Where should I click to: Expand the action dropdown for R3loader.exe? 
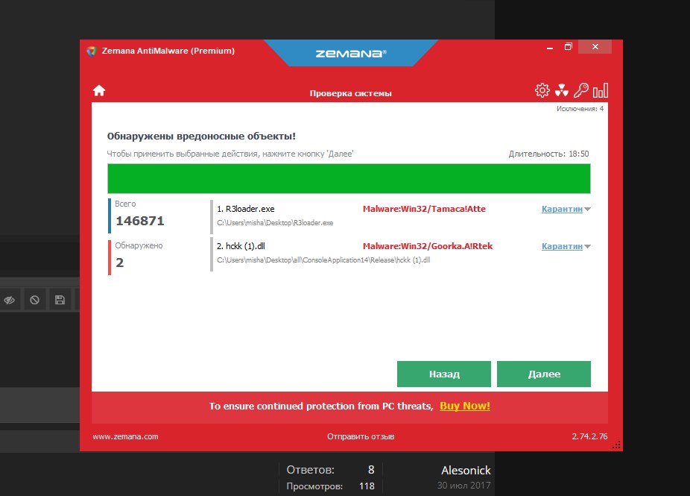point(587,210)
